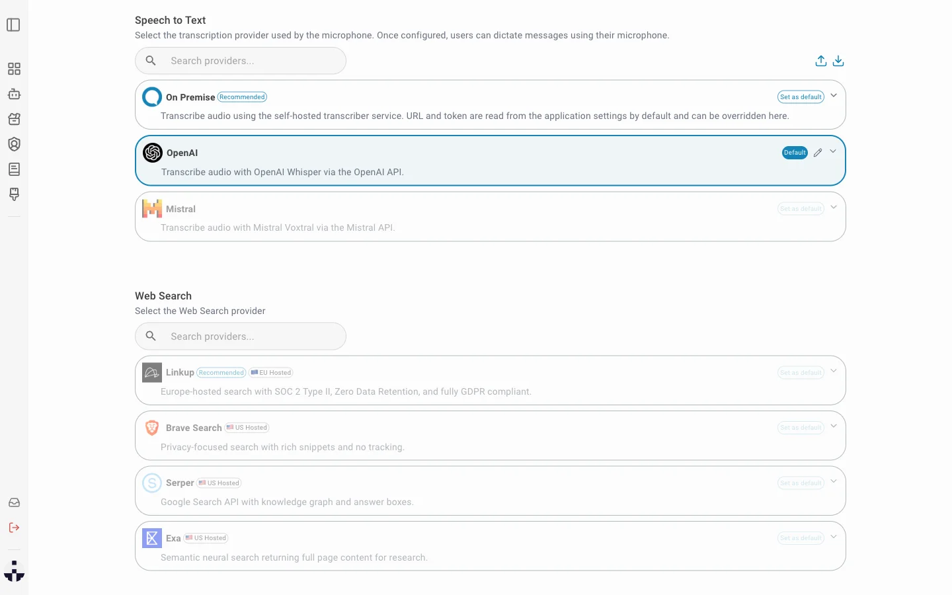Set Serper as default

pos(801,483)
